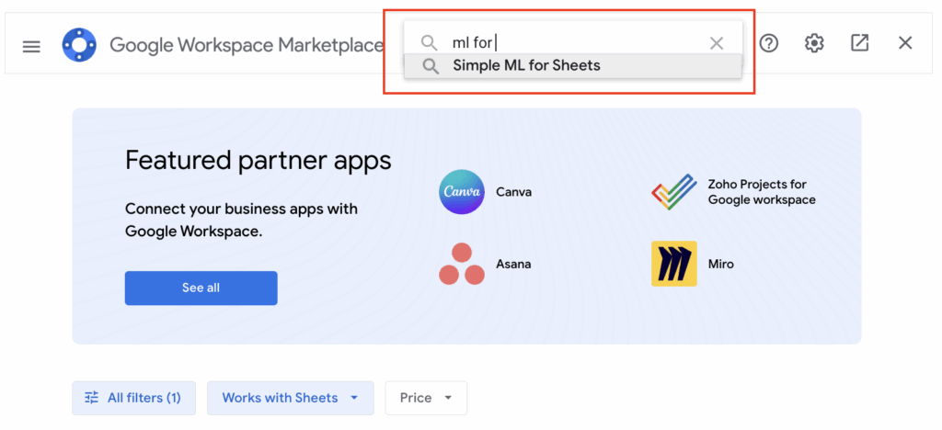Click the Canva app icon

tap(462, 192)
